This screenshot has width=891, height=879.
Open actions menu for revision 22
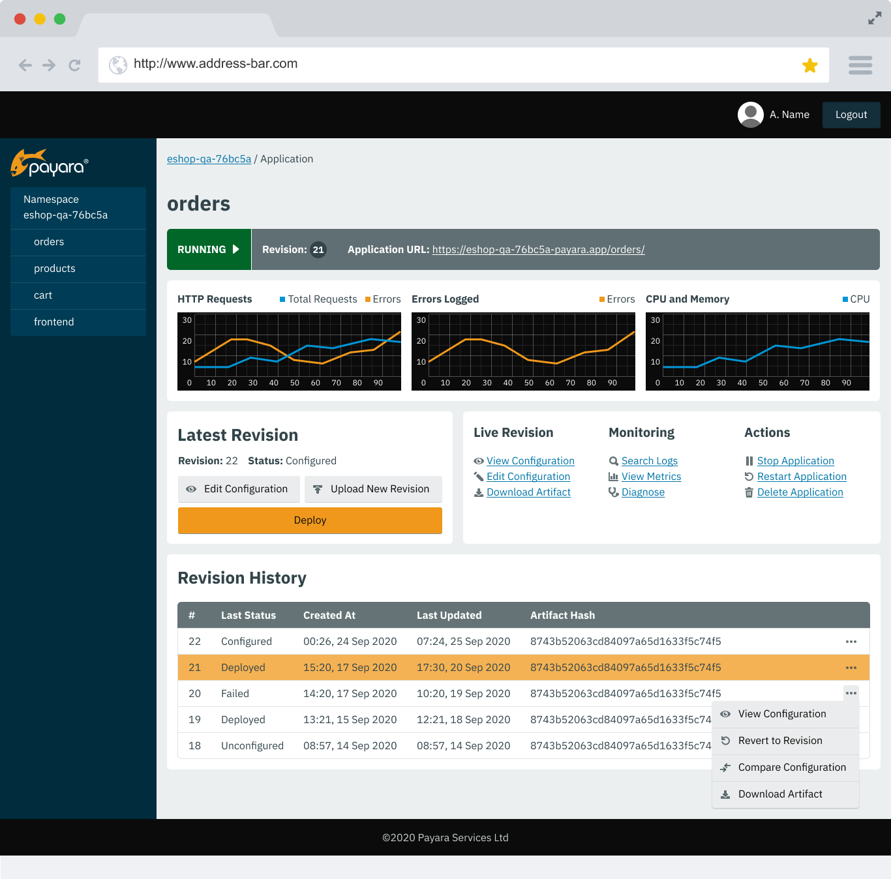(851, 642)
